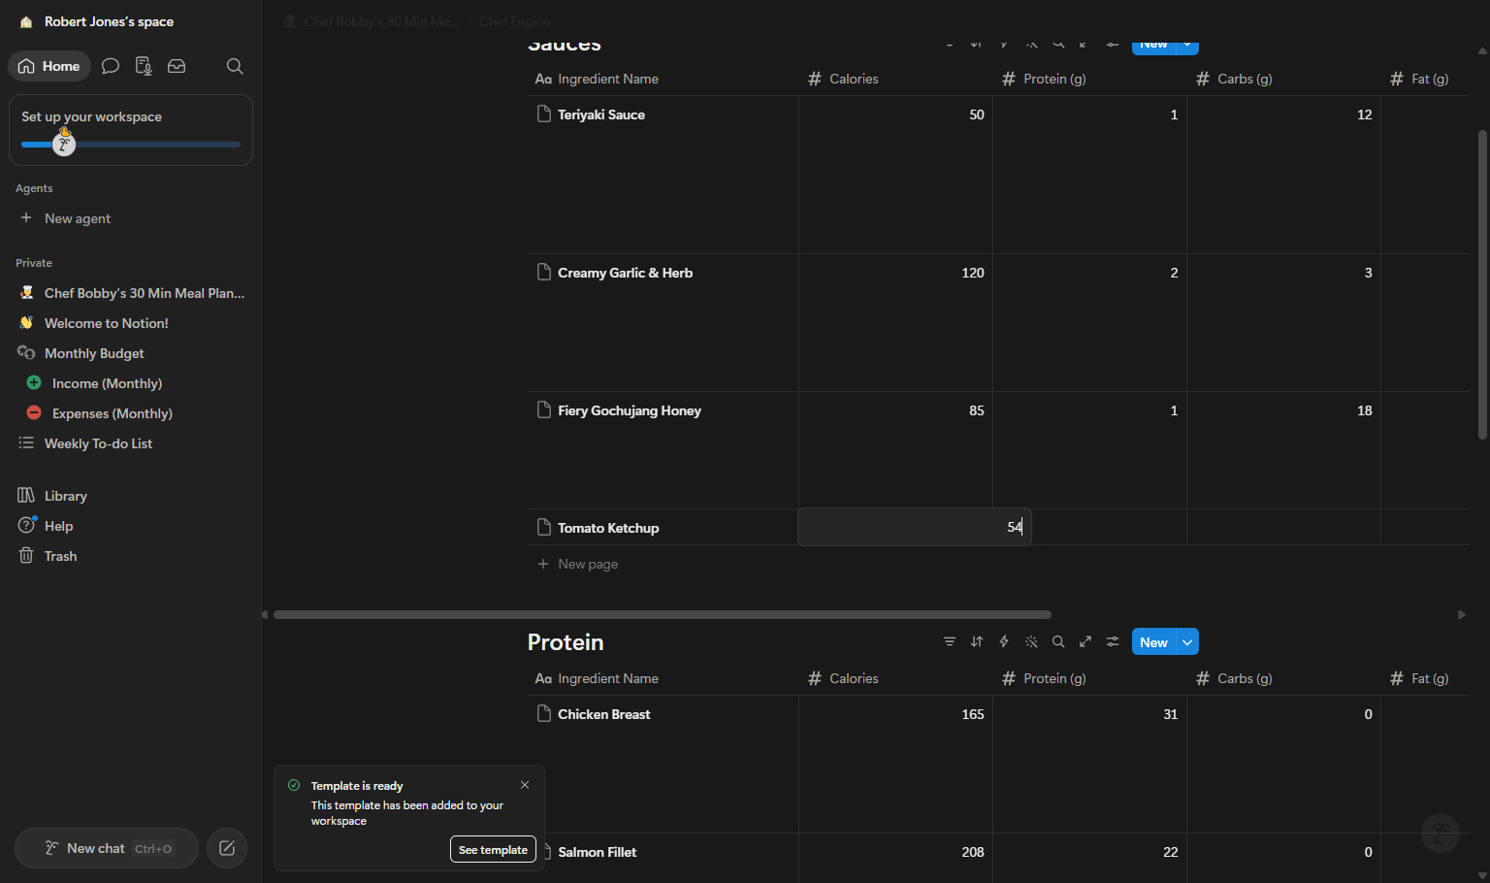Open Expenses (Monthly) subpage
This screenshot has height=883, width=1490.
tap(130, 413)
